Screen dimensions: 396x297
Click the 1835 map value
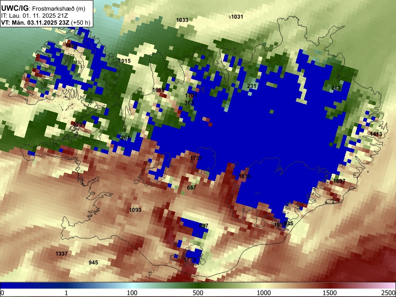245,176
